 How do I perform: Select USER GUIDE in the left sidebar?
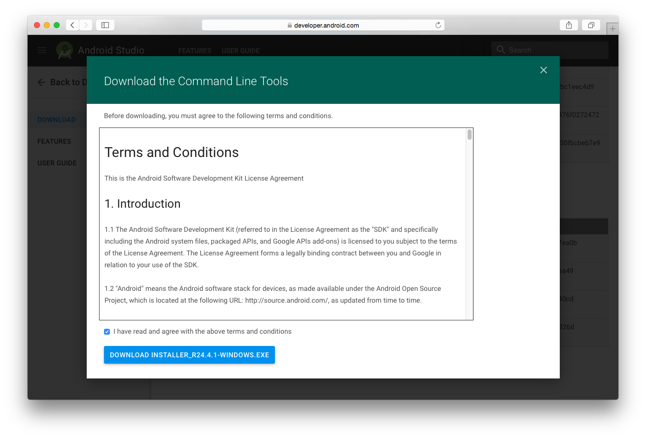coord(57,163)
